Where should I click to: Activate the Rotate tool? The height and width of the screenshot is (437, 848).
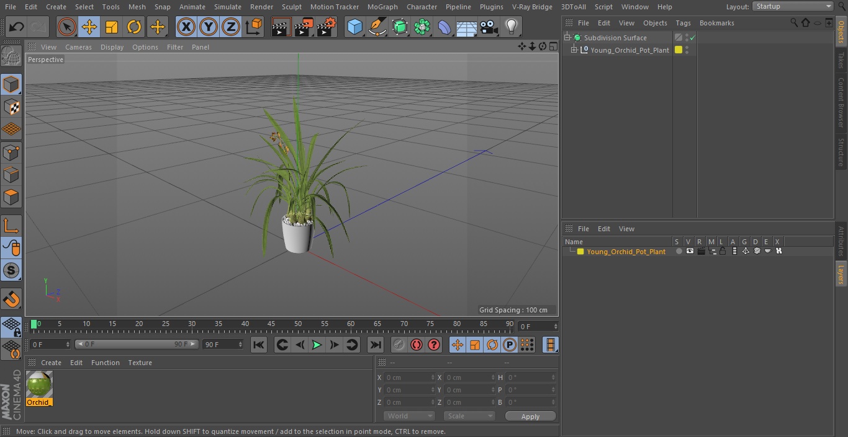point(134,27)
